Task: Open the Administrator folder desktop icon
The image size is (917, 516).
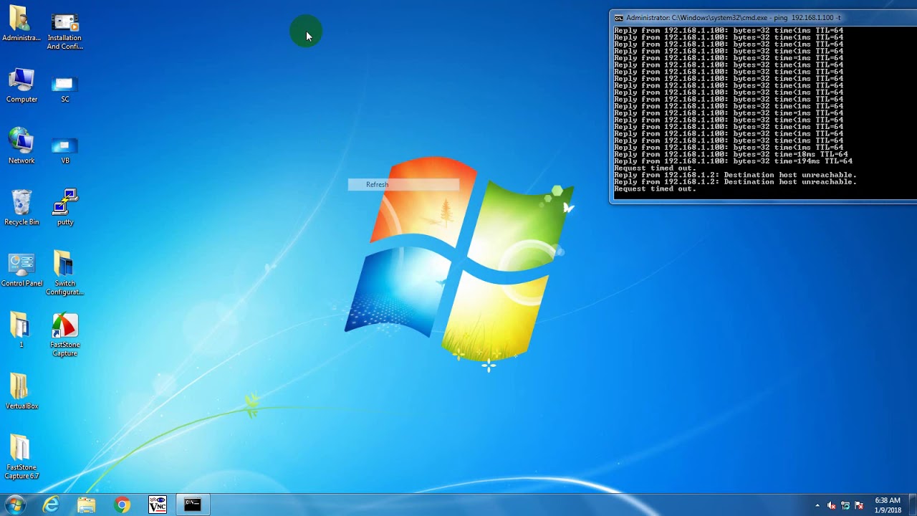Action: tap(21, 24)
